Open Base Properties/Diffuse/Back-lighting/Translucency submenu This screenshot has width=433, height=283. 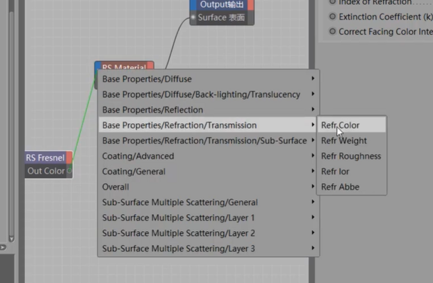(208, 95)
